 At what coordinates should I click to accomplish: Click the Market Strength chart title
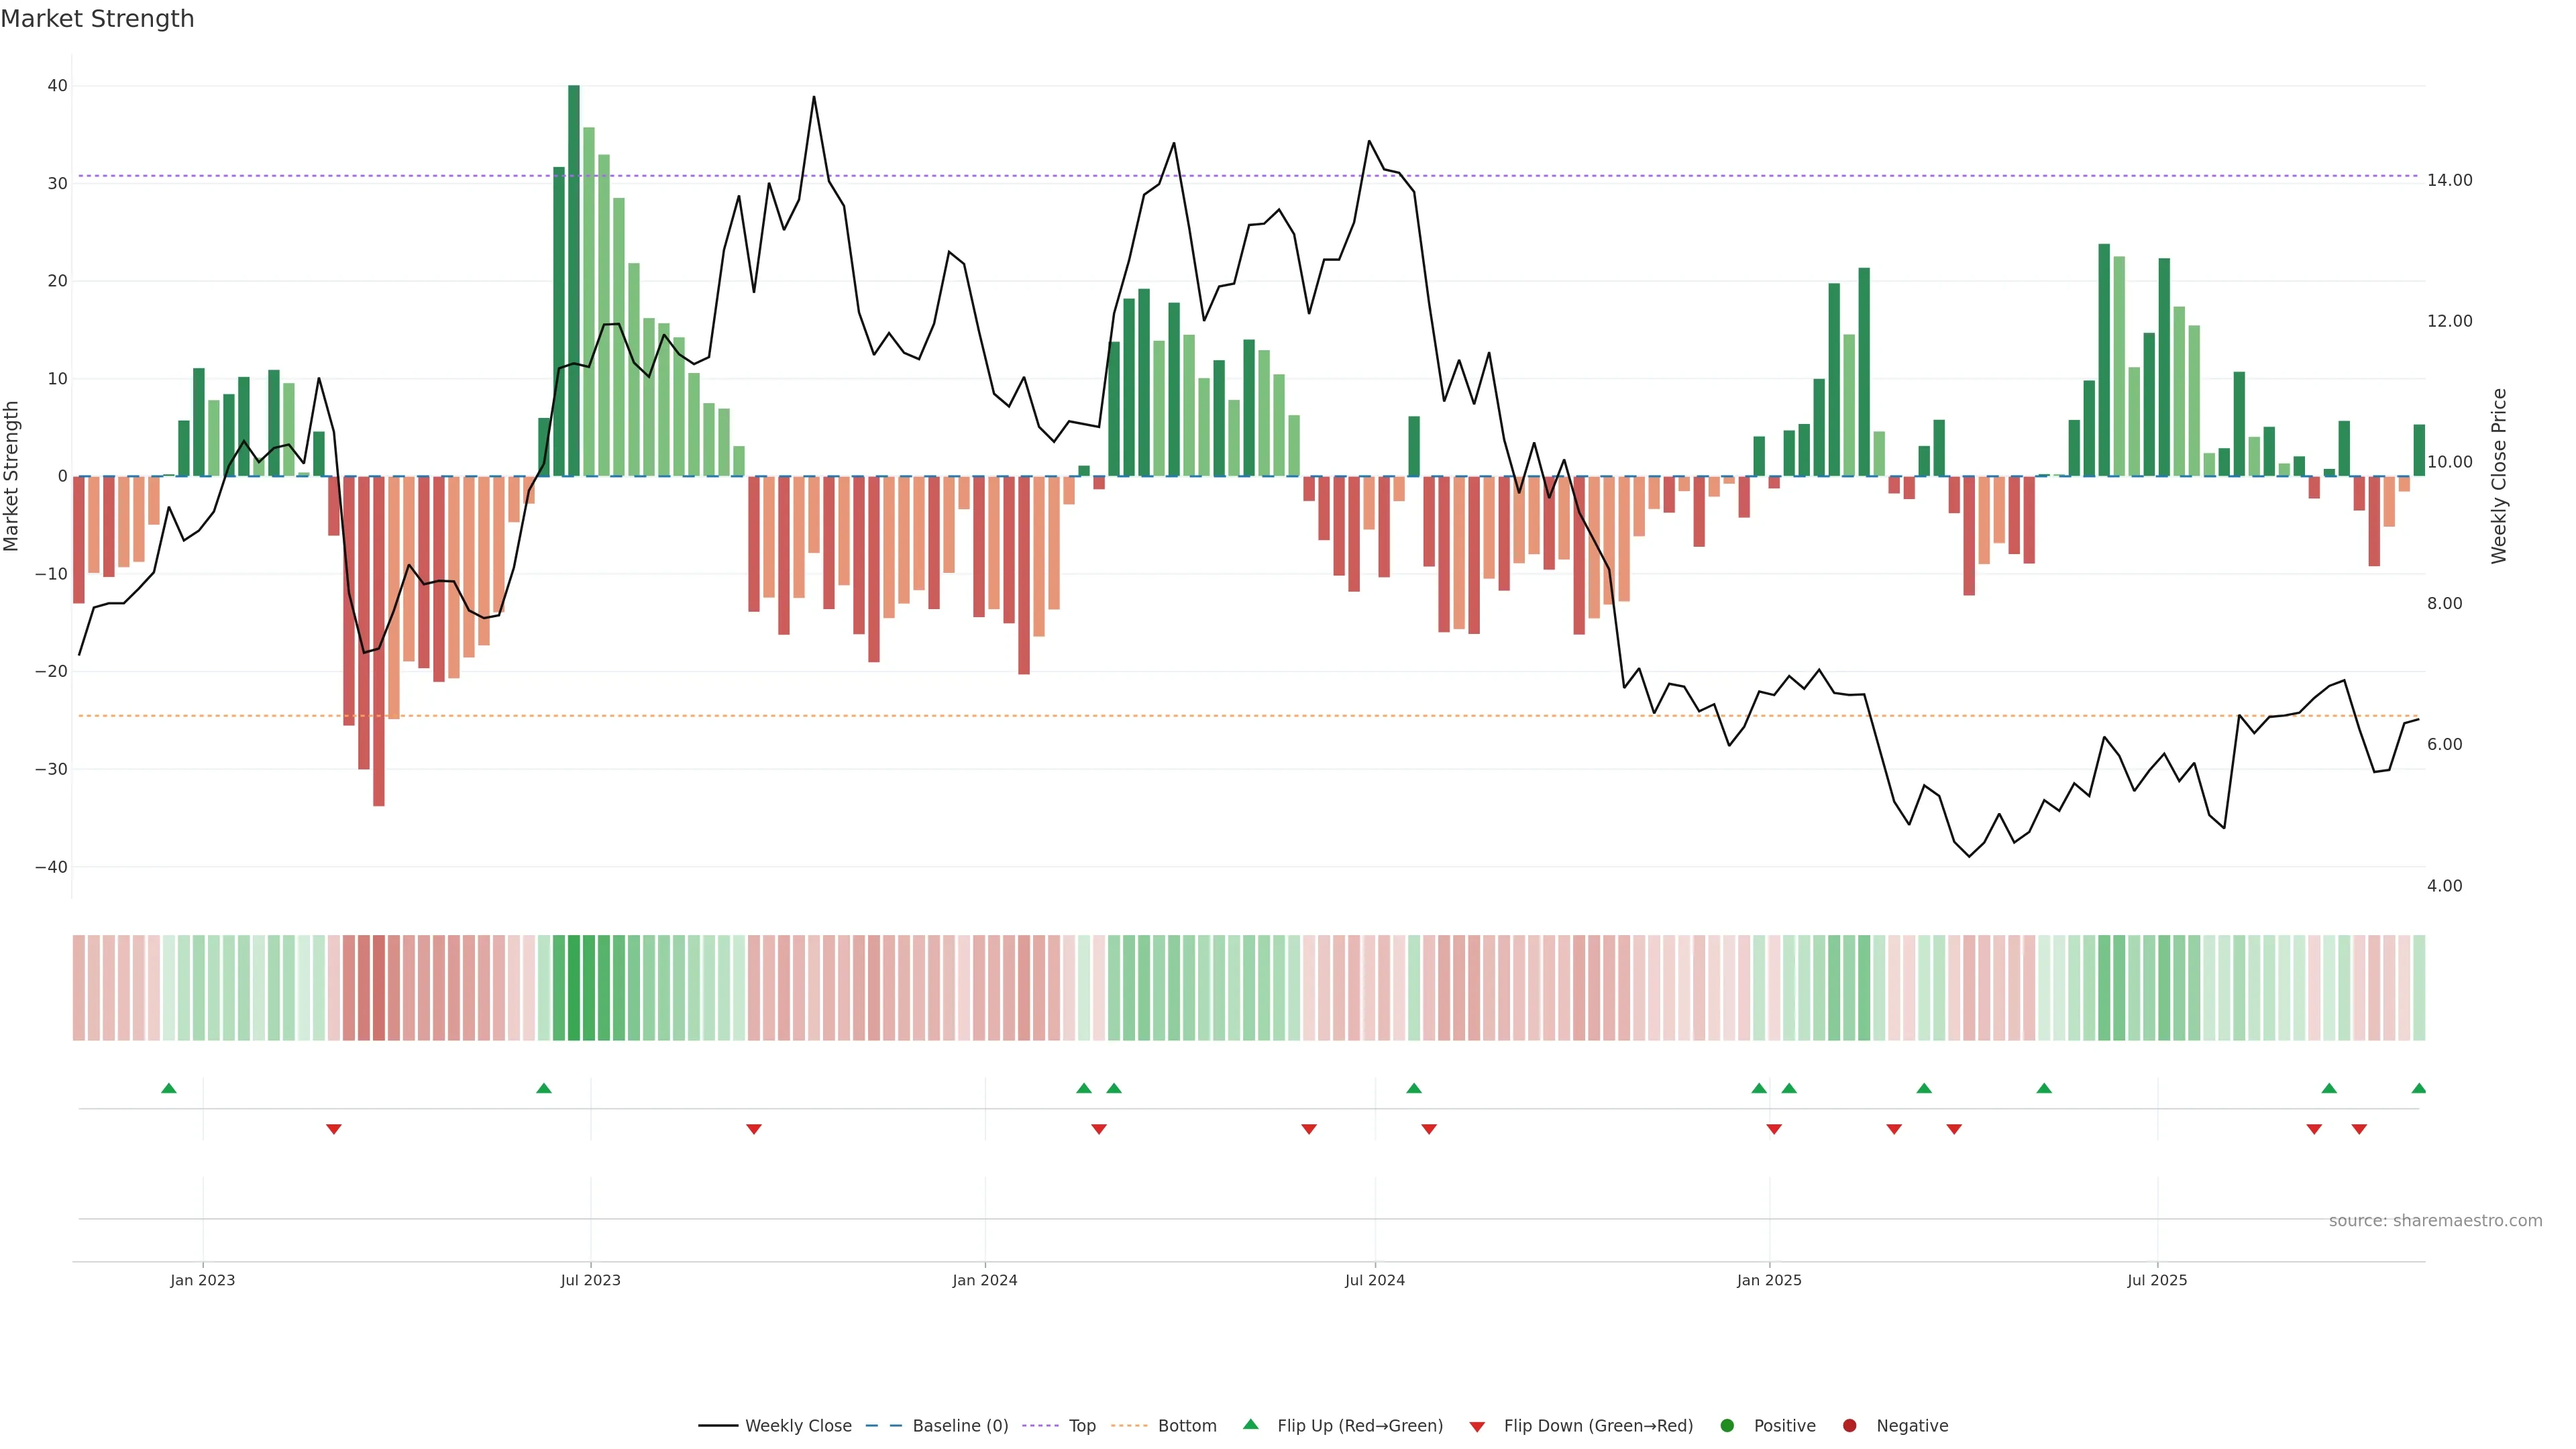(97, 19)
